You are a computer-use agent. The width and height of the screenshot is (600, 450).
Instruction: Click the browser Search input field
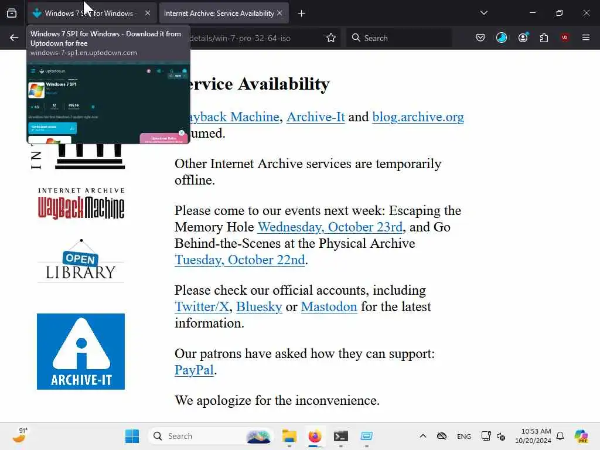click(399, 38)
